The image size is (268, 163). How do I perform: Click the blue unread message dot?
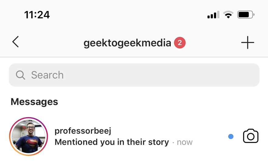(x=231, y=137)
